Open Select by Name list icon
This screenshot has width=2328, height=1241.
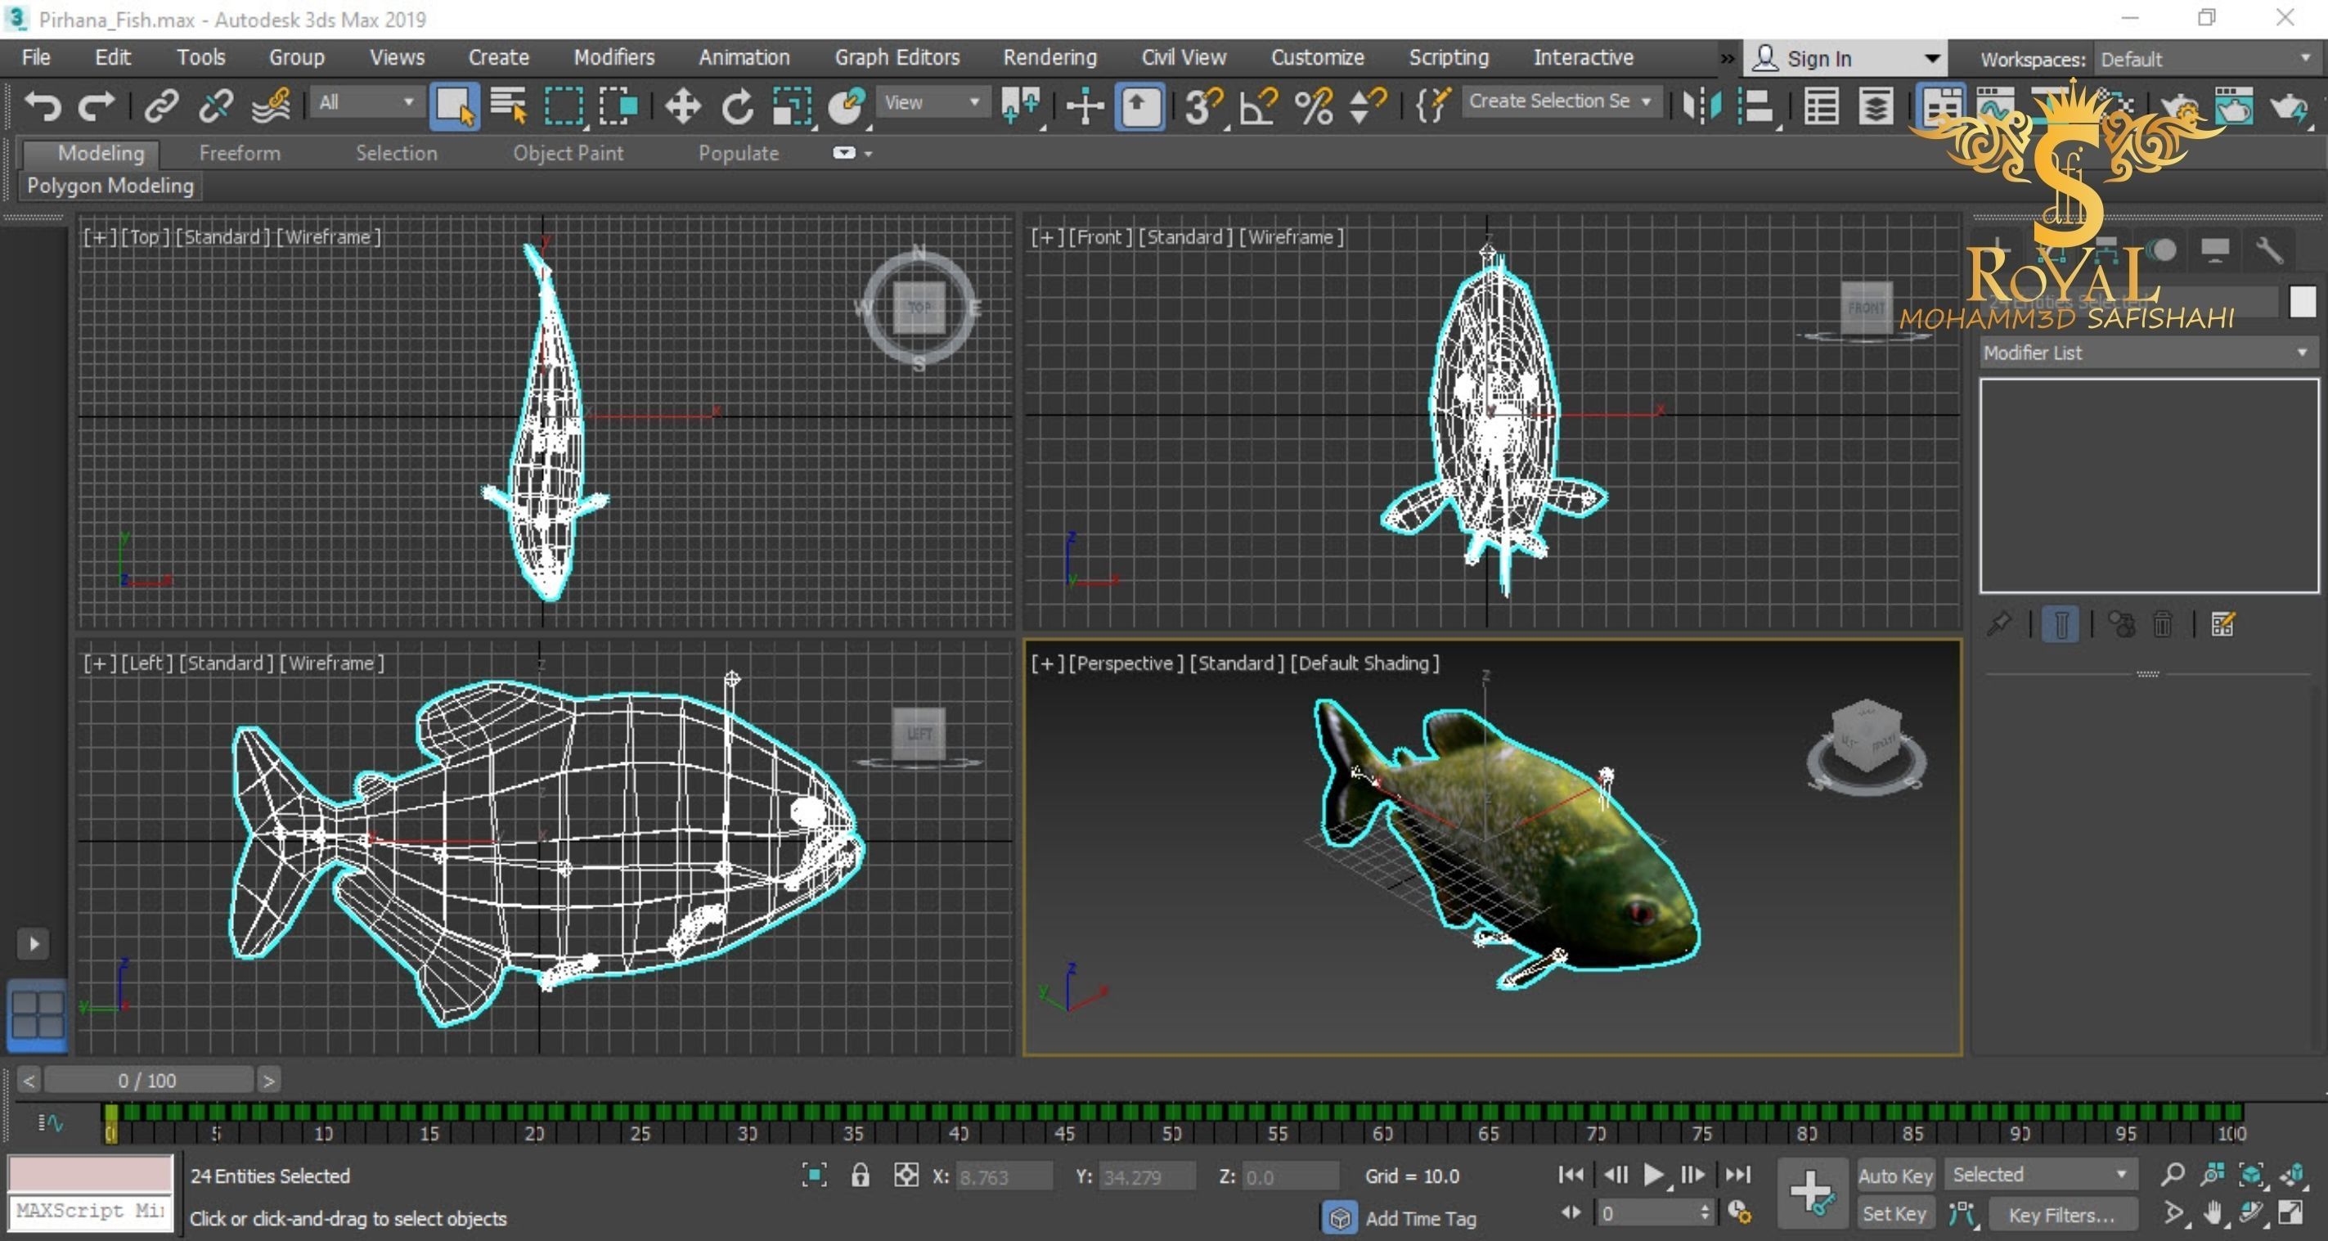tap(509, 106)
